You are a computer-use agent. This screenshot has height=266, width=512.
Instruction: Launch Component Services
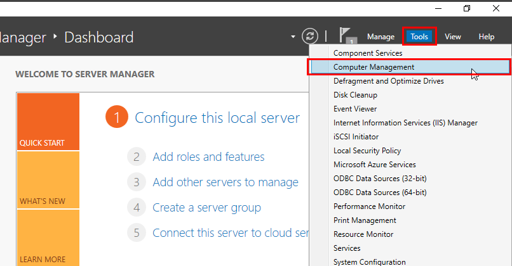click(x=368, y=53)
